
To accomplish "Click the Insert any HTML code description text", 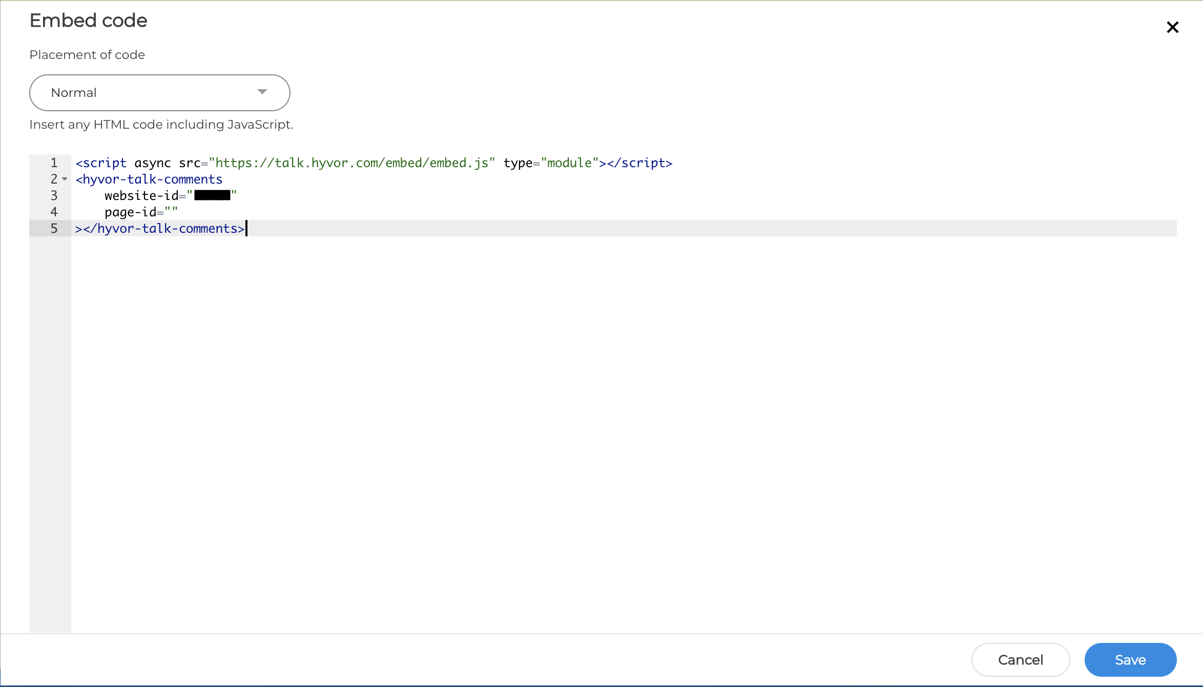I will pyautogui.click(x=161, y=124).
